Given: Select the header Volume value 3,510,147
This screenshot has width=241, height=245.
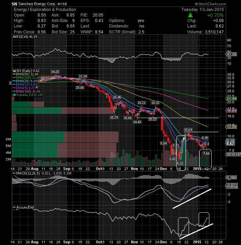Looking at the screenshot, I should coord(214,32).
